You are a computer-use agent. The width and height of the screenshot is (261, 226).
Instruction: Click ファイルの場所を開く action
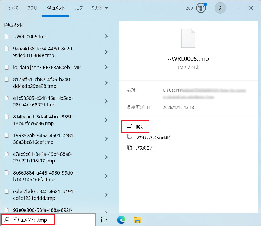coord(149,137)
